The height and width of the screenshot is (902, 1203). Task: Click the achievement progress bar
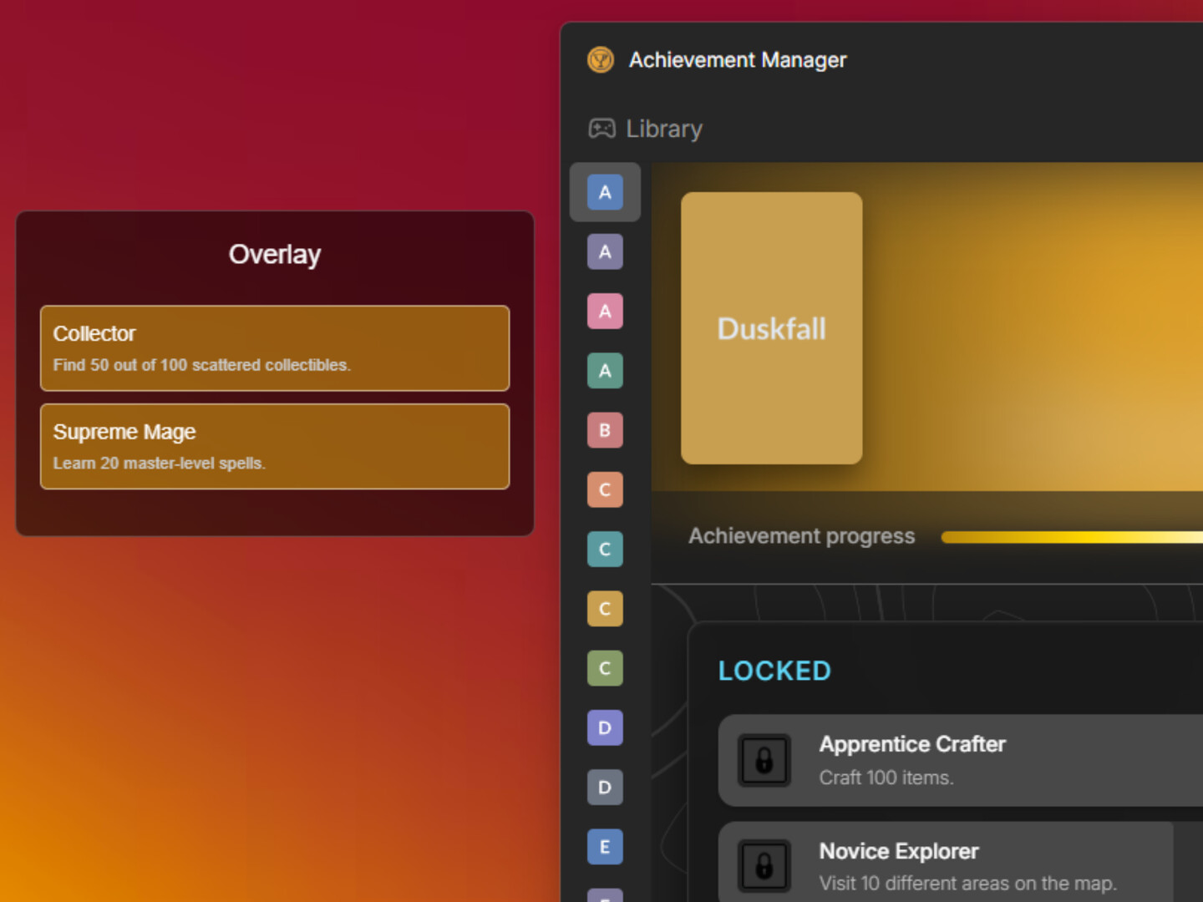1069,536
